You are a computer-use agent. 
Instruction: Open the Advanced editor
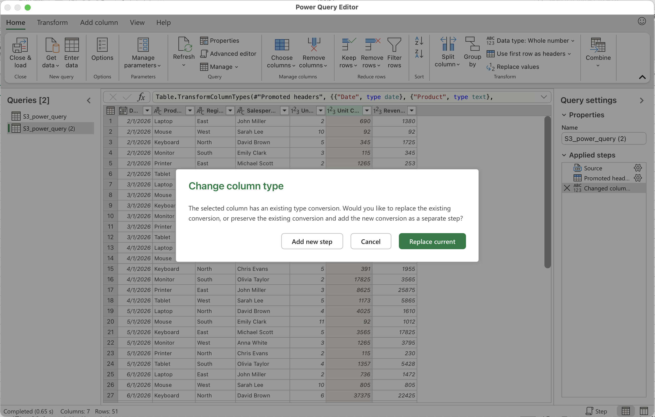tap(228, 54)
